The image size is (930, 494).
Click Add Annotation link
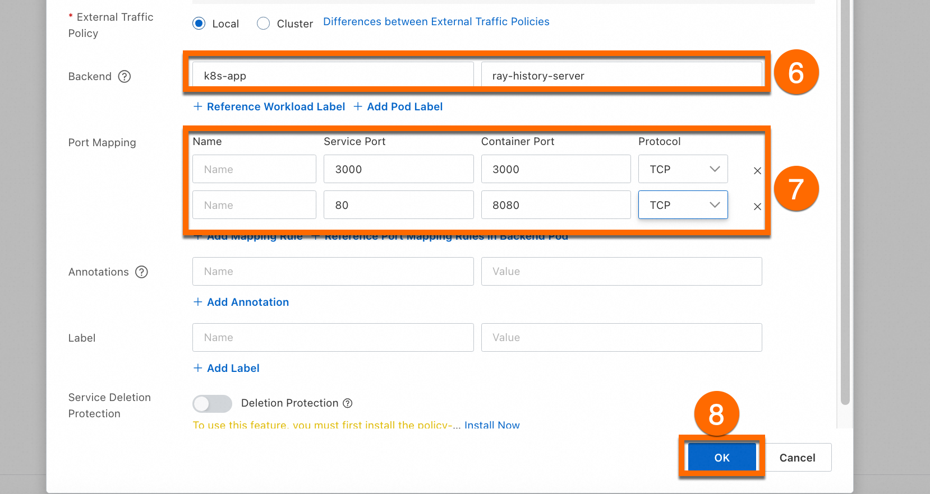click(x=241, y=302)
